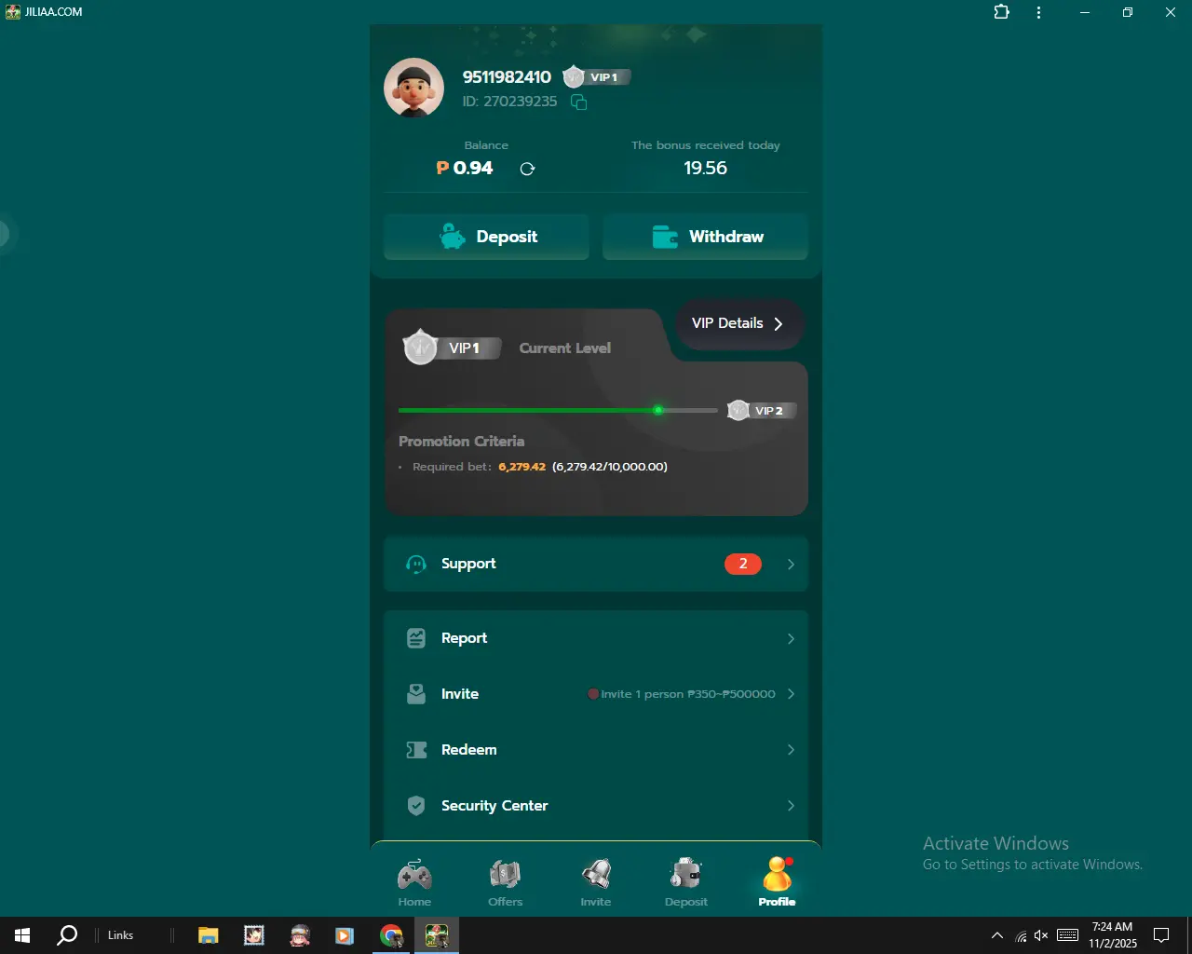This screenshot has width=1192, height=954.
Task: Click the ID: 270239235 text
Action: click(x=509, y=102)
